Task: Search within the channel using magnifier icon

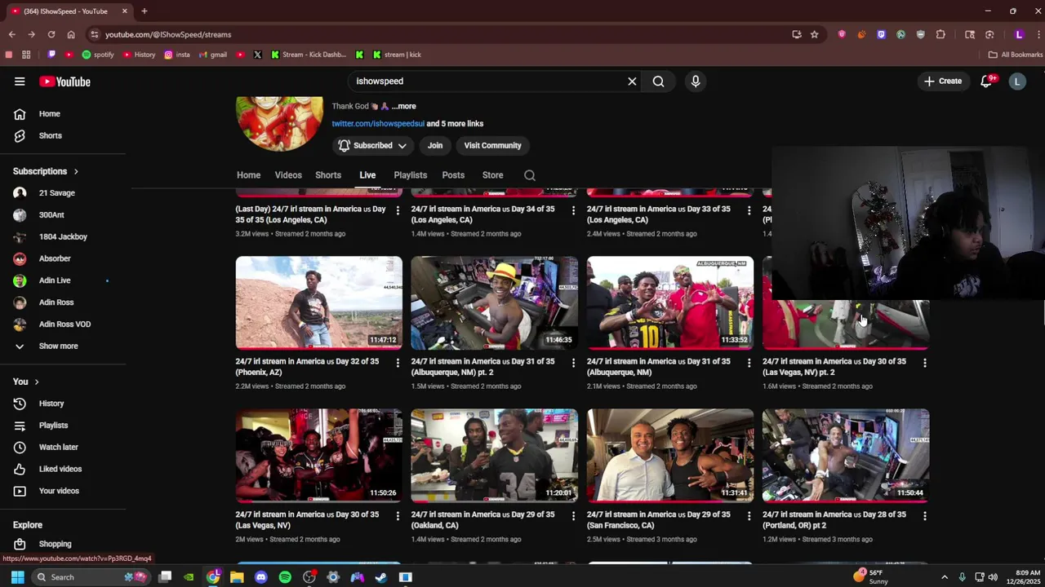Action: [530, 175]
